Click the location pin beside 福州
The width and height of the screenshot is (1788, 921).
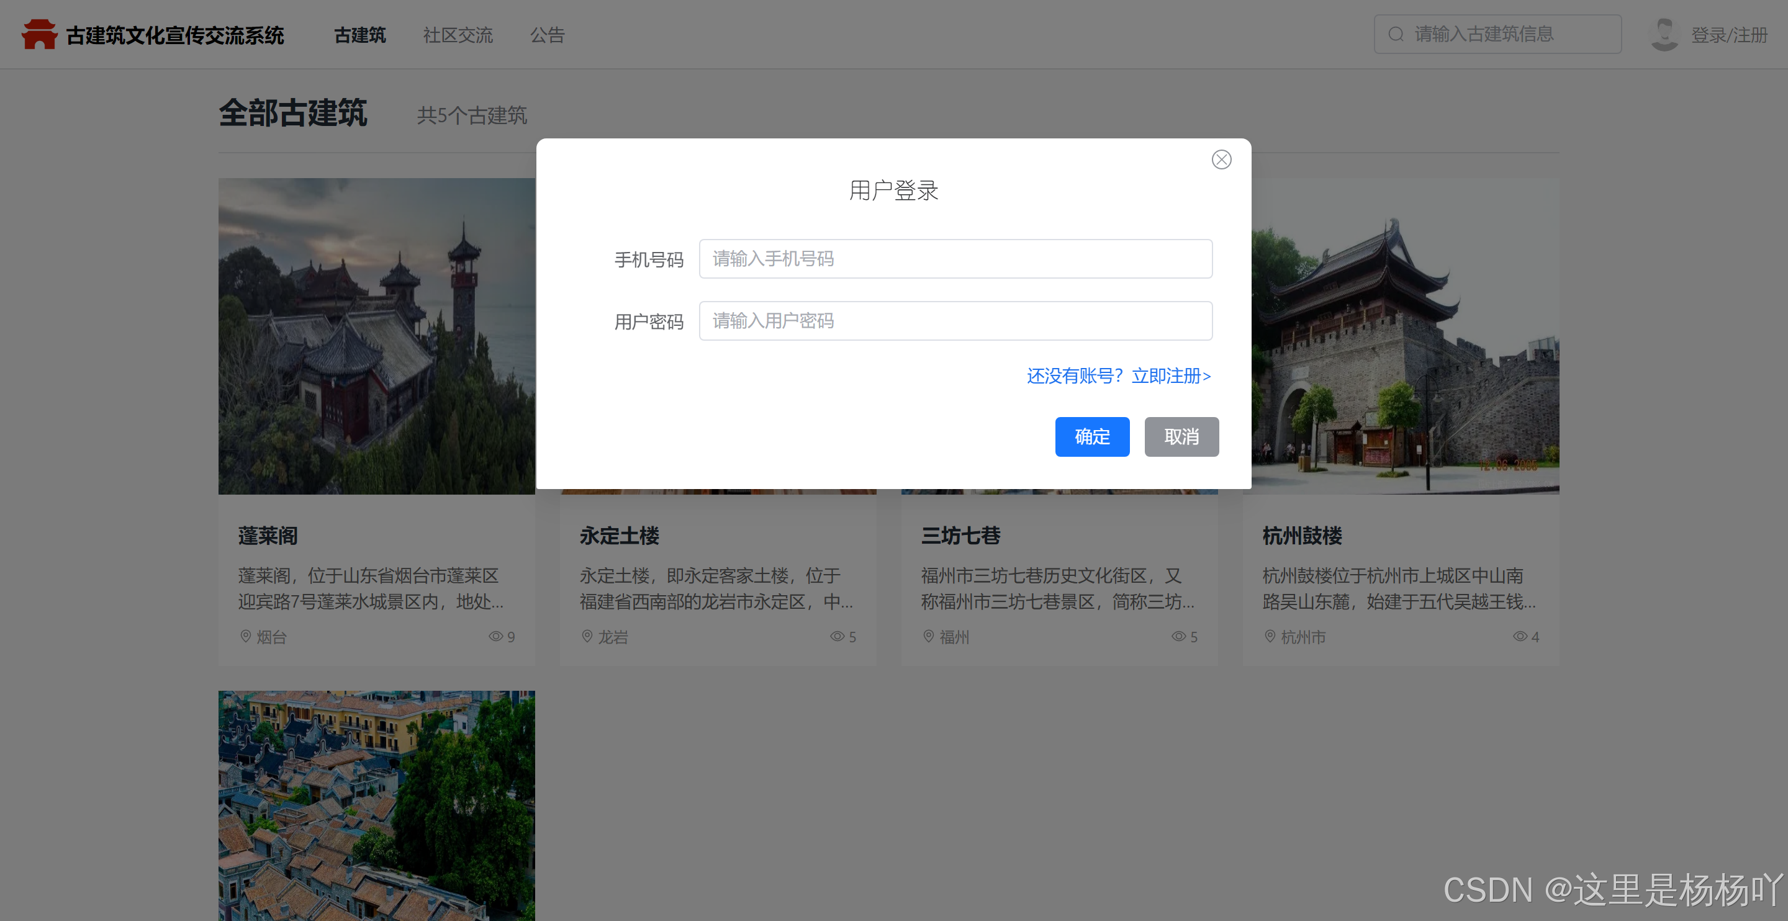928,636
